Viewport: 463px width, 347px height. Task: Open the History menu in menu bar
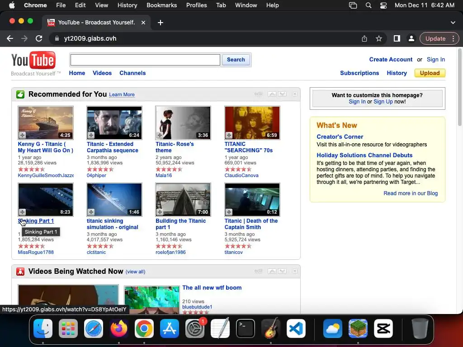pyautogui.click(x=127, y=5)
